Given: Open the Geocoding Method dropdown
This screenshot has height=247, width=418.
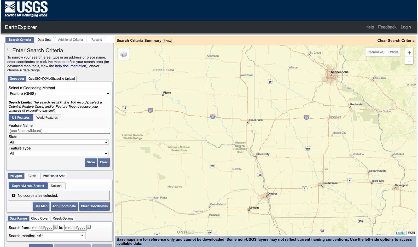Looking at the screenshot, I should (59, 94).
